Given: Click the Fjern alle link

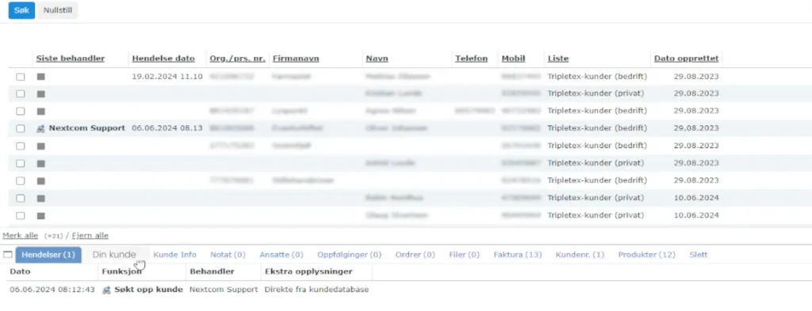Looking at the screenshot, I should click(90, 236).
